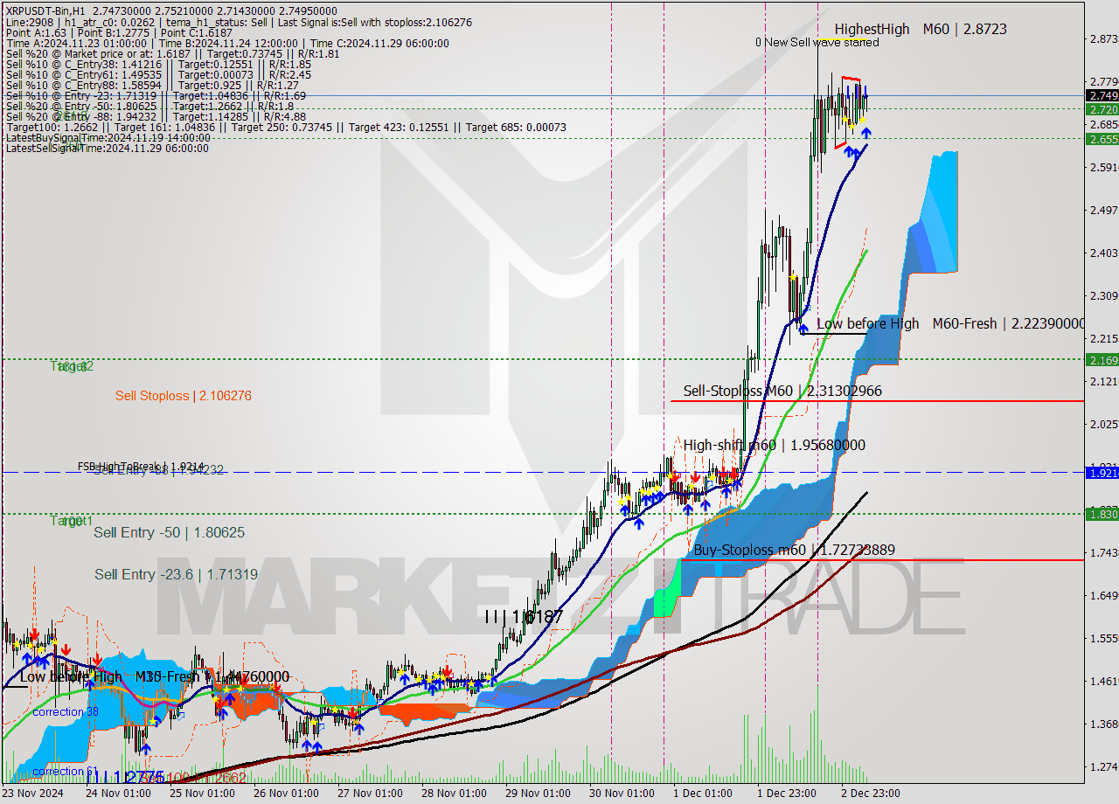
Task: Click the '29 Nov 01:00' time axis label
Action: click(538, 794)
